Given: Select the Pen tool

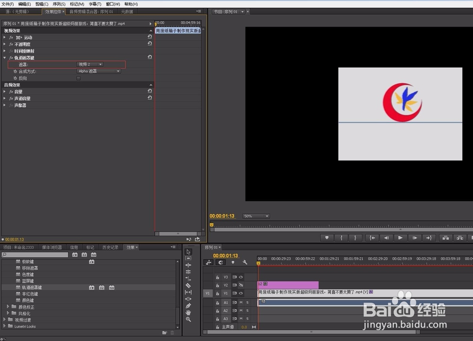Looking at the screenshot, I should click(x=188, y=306).
